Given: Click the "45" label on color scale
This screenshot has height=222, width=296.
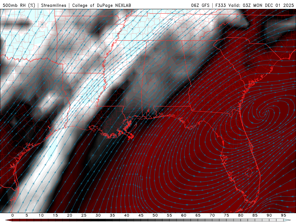Looking at the screenshot, I should tap(141, 215).
